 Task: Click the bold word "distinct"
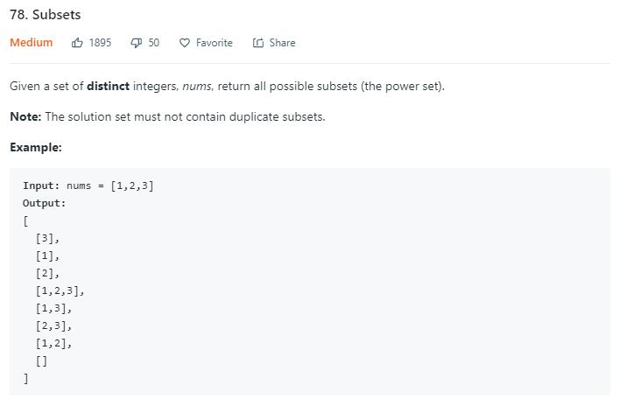coord(108,87)
